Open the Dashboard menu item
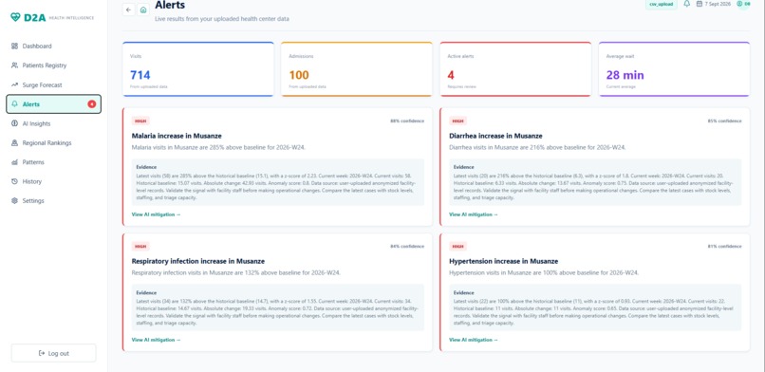This screenshot has width=765, height=372. pos(54,46)
